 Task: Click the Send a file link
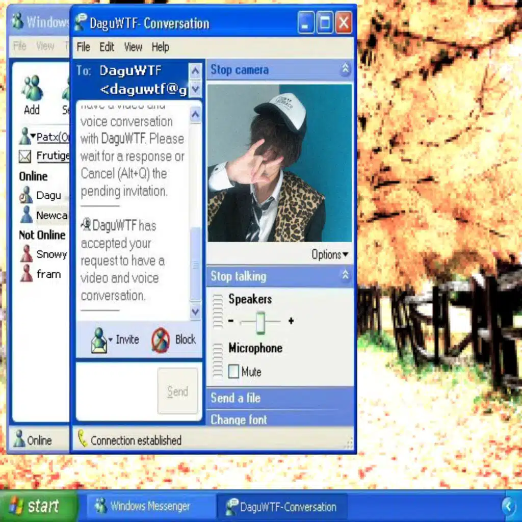[x=236, y=398]
